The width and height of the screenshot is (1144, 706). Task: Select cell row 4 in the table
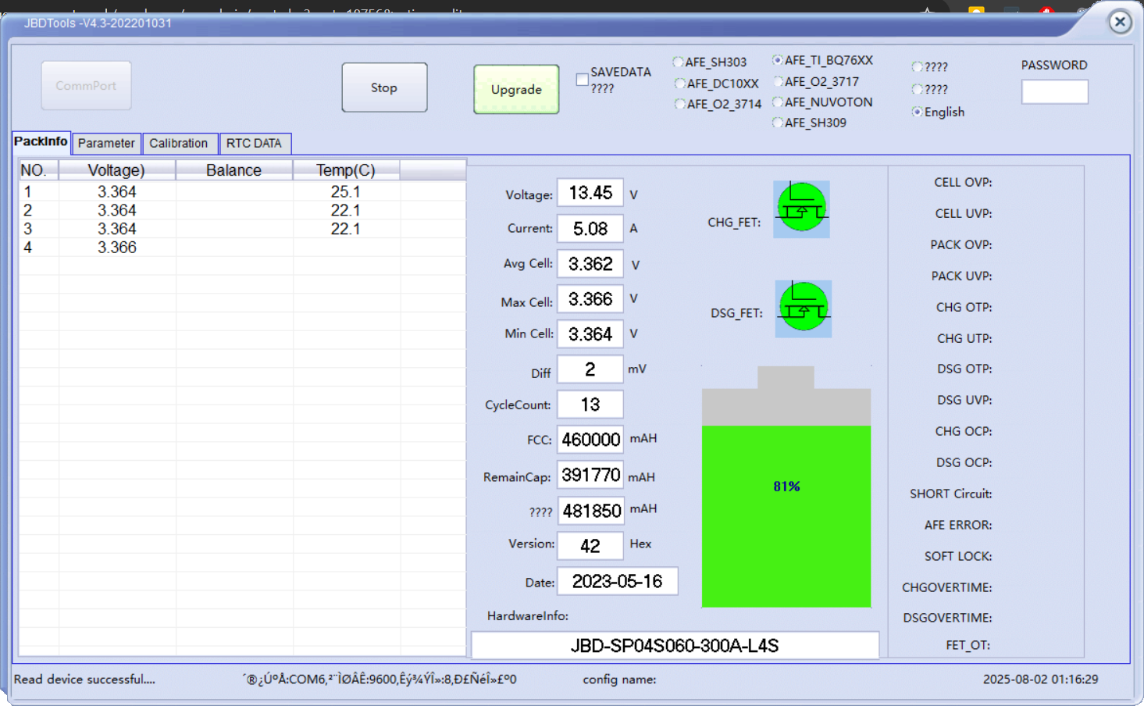point(117,248)
